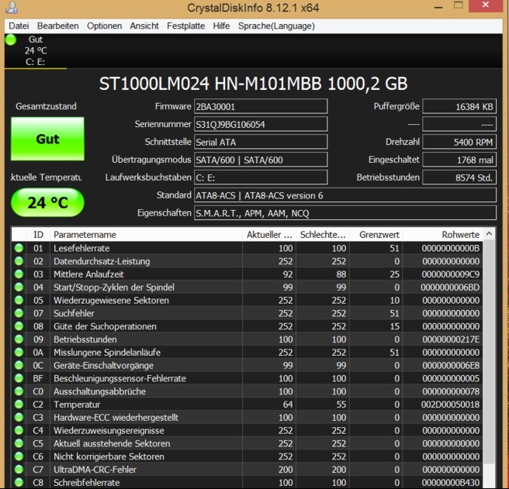This screenshot has height=489, width=509.
Task: Click the Seriennummer value field
Action: (x=260, y=124)
